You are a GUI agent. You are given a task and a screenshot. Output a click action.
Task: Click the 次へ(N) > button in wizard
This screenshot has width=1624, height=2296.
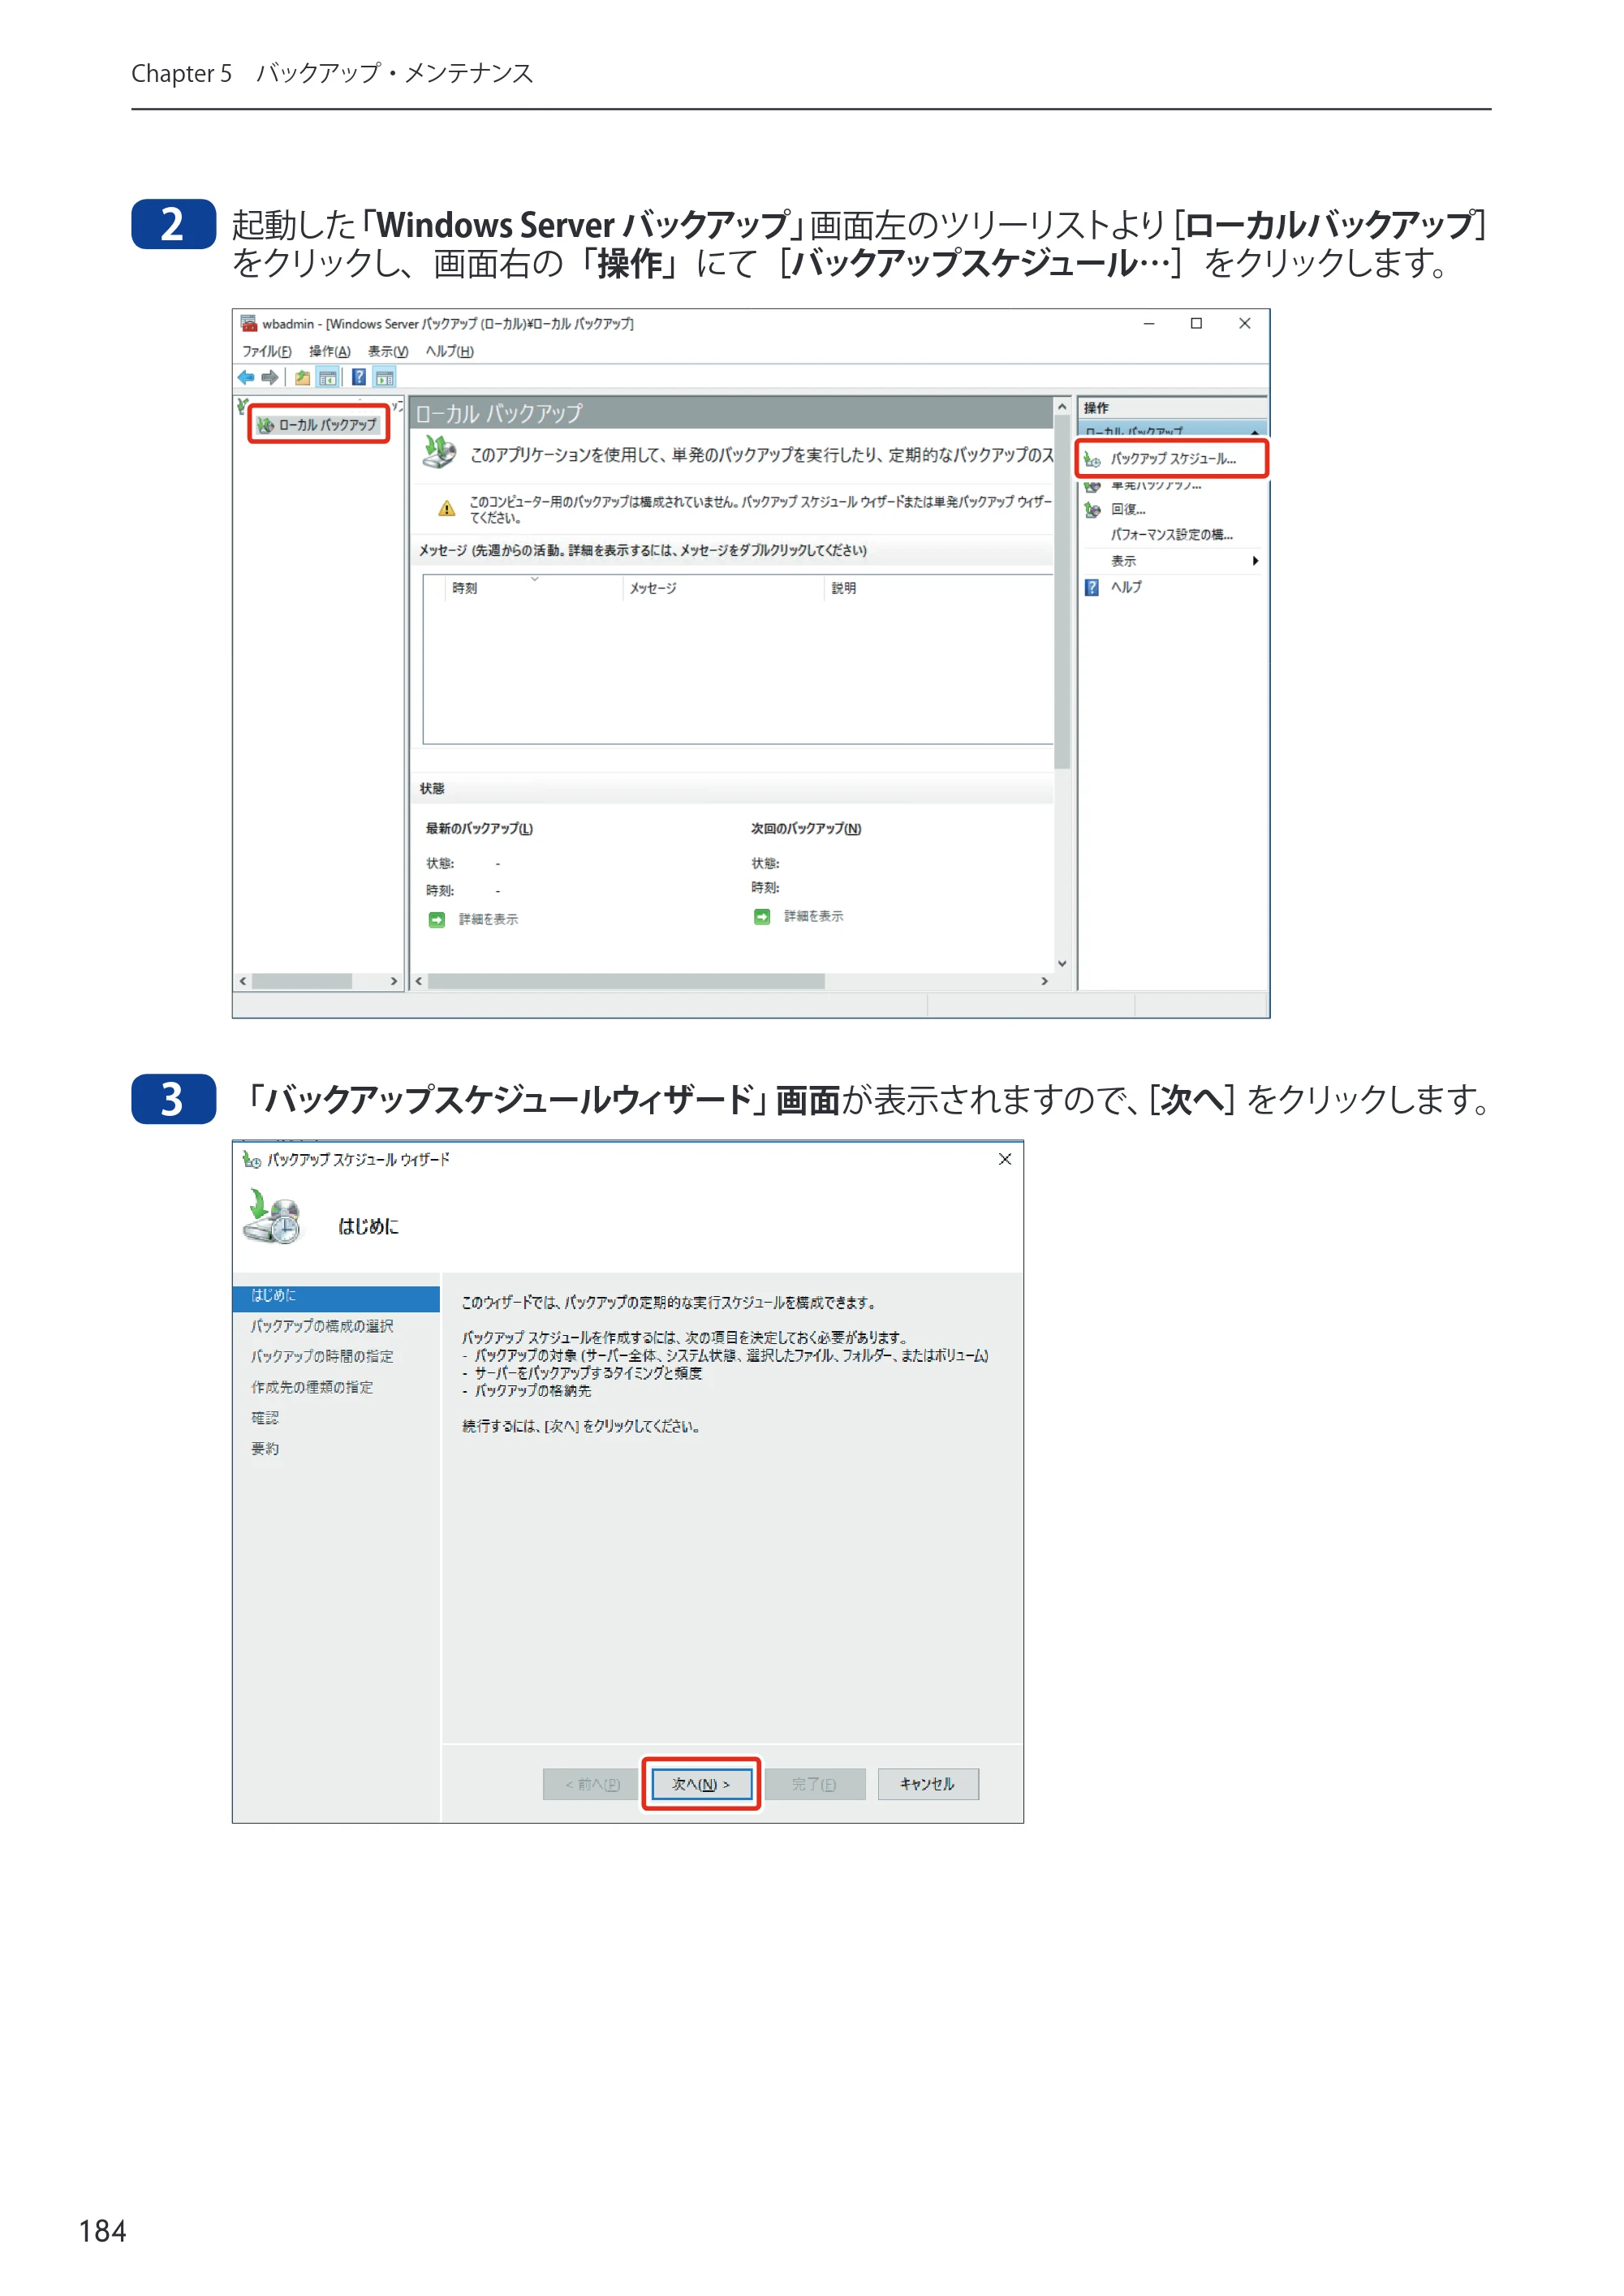[x=701, y=1784]
